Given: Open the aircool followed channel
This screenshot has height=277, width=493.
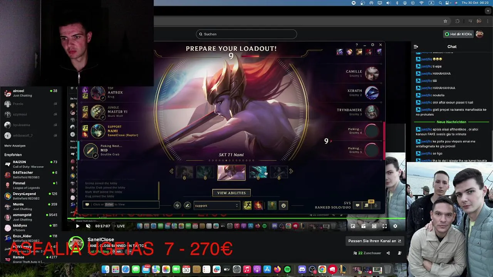Looking at the screenshot, I should pyautogui.click(x=30, y=93).
